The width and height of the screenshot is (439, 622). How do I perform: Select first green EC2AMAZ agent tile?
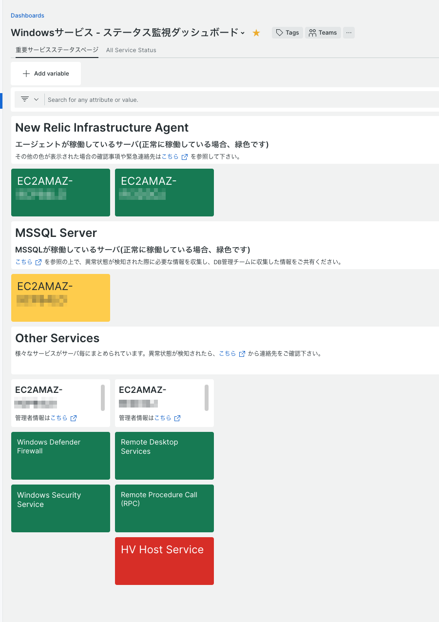coord(60,193)
